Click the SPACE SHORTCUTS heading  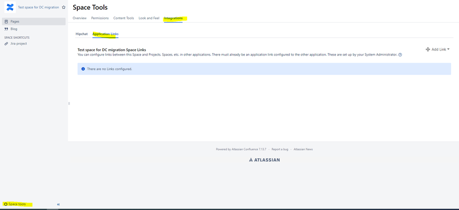pos(17,37)
